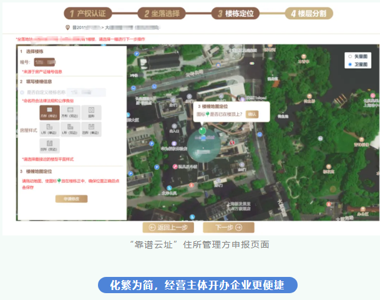Select the 卫星图 radio option

[x=350, y=64]
